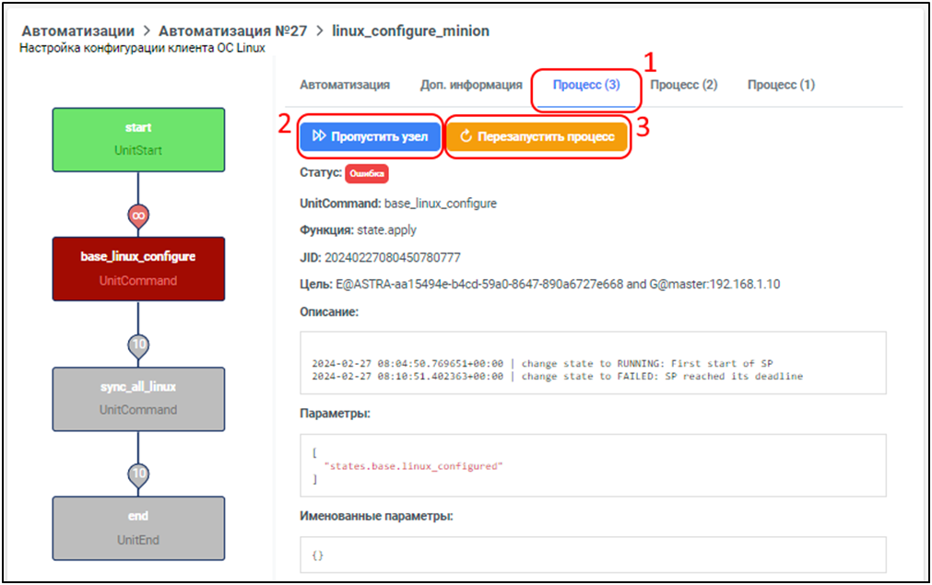Click the Именованные параметры box
The width and height of the screenshot is (932, 585).
point(593,556)
